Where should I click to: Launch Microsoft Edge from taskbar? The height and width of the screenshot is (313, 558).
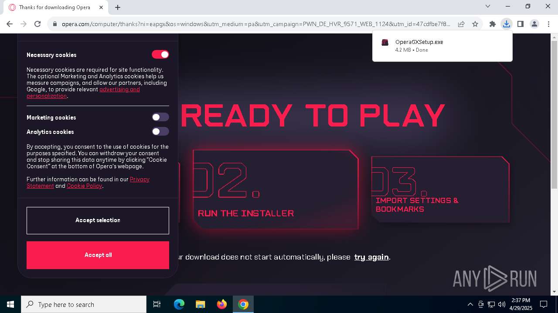pos(179,304)
